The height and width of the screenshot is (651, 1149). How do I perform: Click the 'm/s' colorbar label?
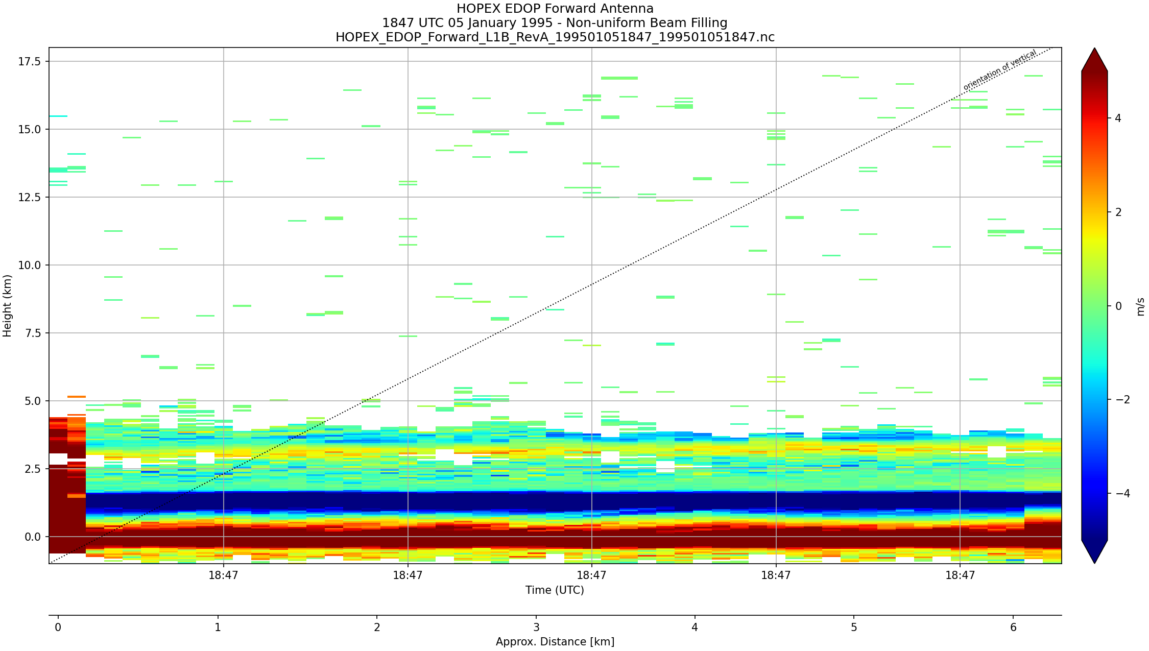coord(1141,307)
